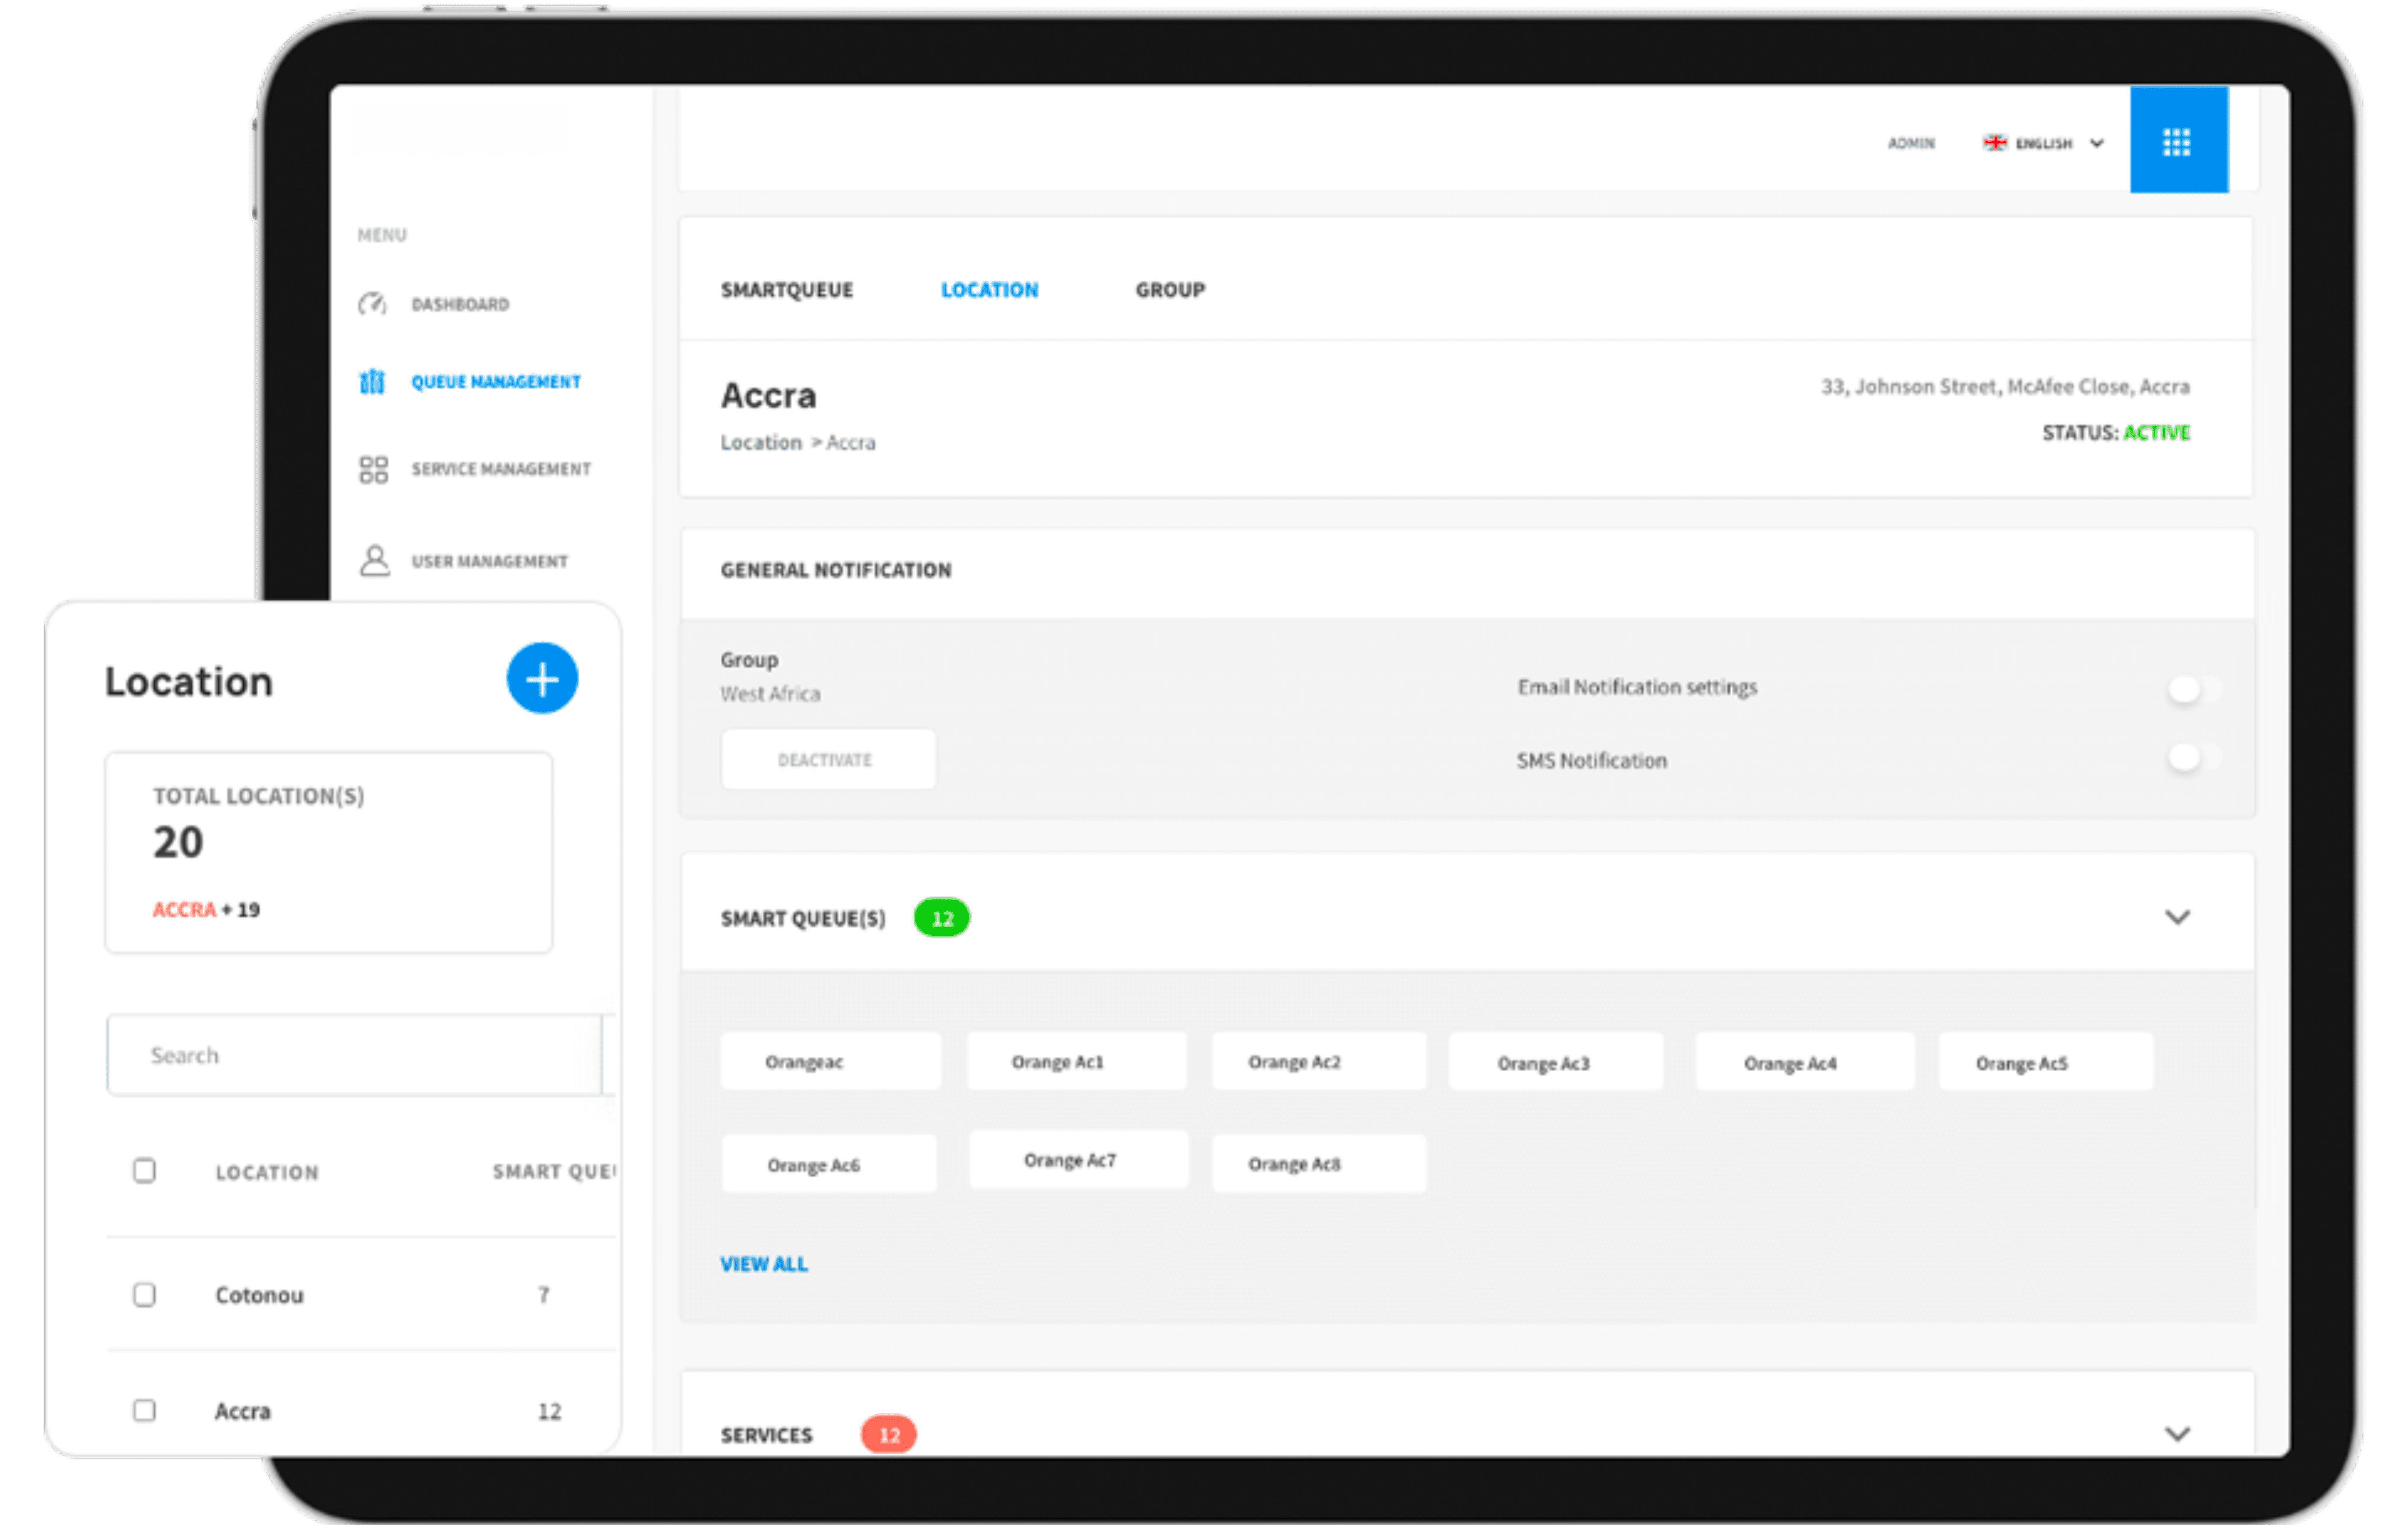The height and width of the screenshot is (1525, 2408).
Task: Click Cotonou's smart queue count 7
Action: coord(543,1294)
